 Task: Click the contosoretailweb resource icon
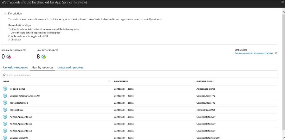pyautogui.click(x=5, y=103)
